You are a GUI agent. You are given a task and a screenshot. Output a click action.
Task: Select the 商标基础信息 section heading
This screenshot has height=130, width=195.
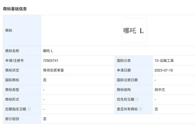pyautogui.click(x=15, y=9)
